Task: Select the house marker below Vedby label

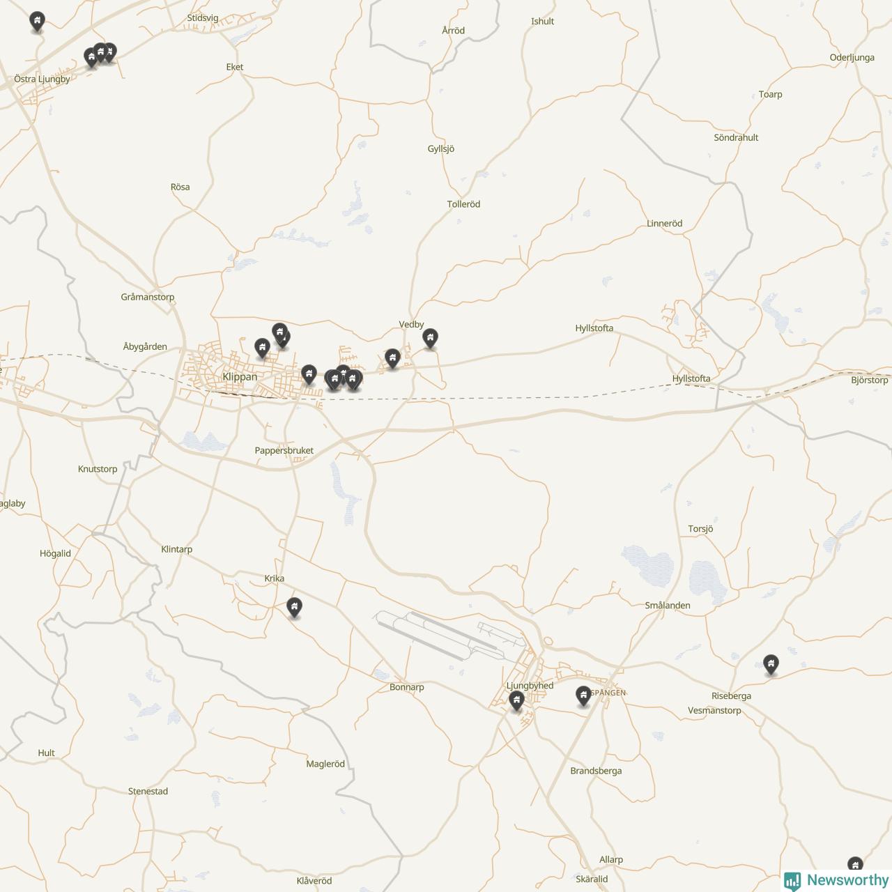Action: click(431, 339)
